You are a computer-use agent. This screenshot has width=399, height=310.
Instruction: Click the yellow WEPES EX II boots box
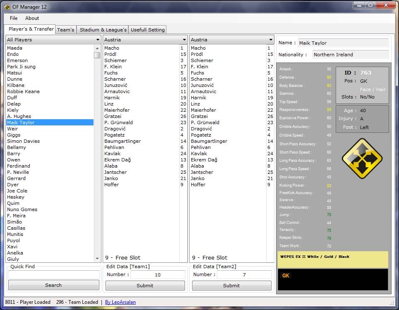pos(333,260)
